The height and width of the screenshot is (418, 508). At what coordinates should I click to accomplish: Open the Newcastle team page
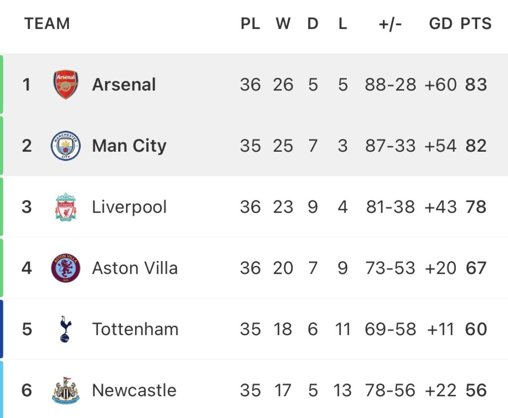click(134, 390)
